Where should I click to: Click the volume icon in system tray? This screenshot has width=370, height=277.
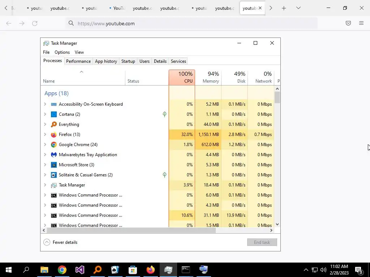pos(323,270)
